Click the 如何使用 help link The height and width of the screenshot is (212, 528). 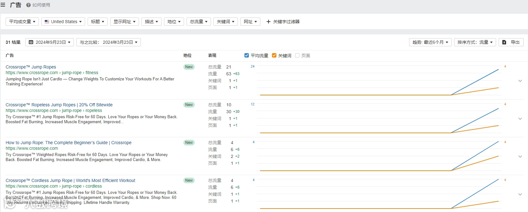coord(38,5)
